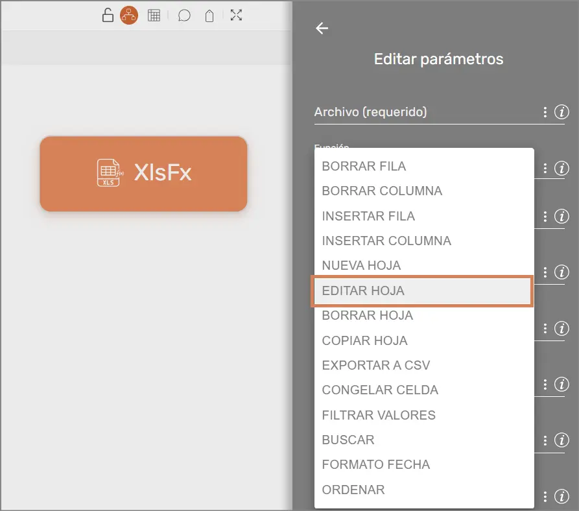Image resolution: width=579 pixels, height=511 pixels.
Task: Open three-dot menu beside COPIAR HOJA
Action: 545,329
